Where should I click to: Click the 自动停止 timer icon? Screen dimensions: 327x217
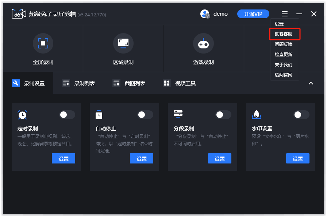[x=99, y=115]
